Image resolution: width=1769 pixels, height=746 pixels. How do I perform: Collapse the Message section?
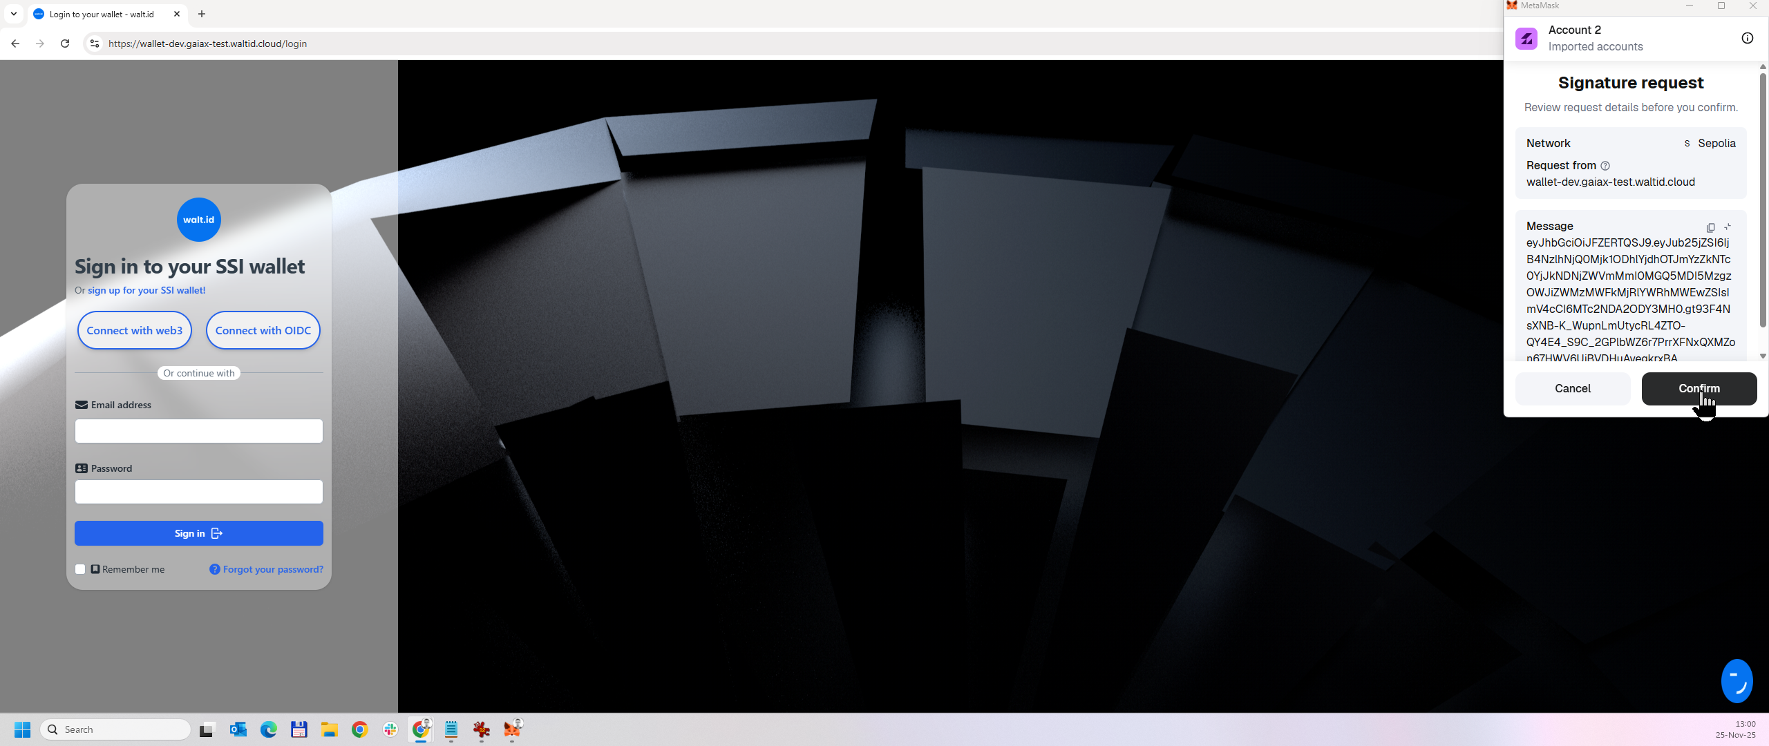click(x=1728, y=227)
